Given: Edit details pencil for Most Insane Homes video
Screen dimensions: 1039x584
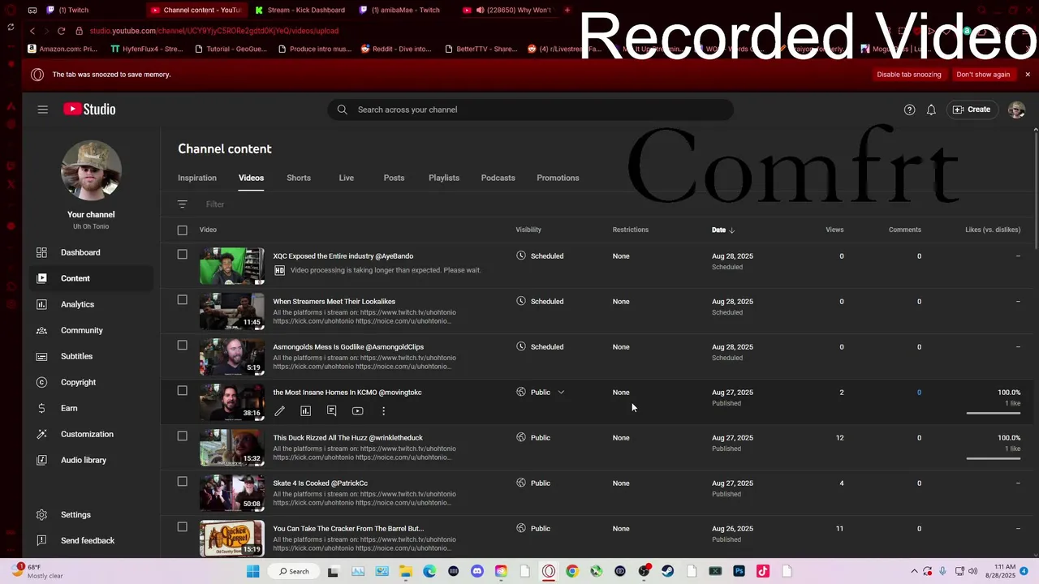Looking at the screenshot, I should (279, 411).
